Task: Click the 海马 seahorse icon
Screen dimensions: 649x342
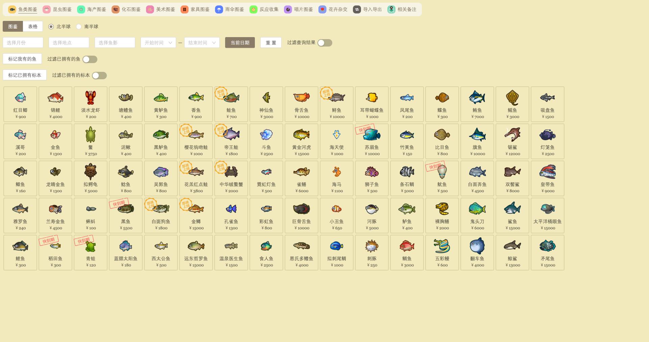Action: tap(337, 172)
